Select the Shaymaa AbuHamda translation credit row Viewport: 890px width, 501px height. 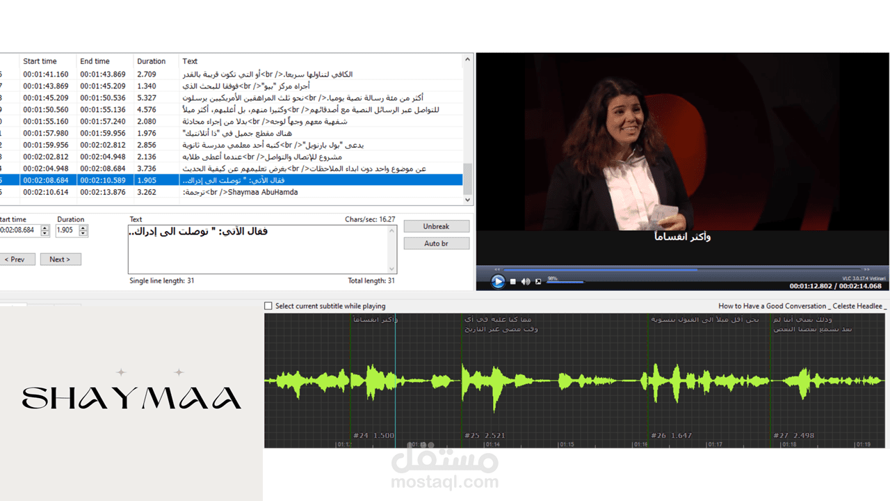tap(232, 193)
